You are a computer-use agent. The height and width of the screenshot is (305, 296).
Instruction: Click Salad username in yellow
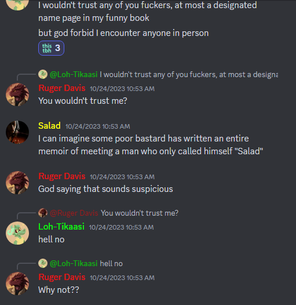click(x=49, y=126)
